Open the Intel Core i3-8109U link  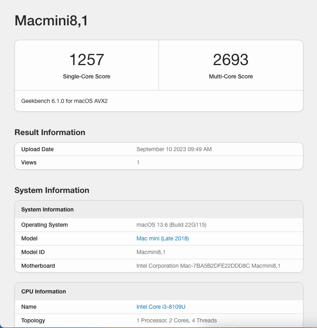click(x=161, y=307)
